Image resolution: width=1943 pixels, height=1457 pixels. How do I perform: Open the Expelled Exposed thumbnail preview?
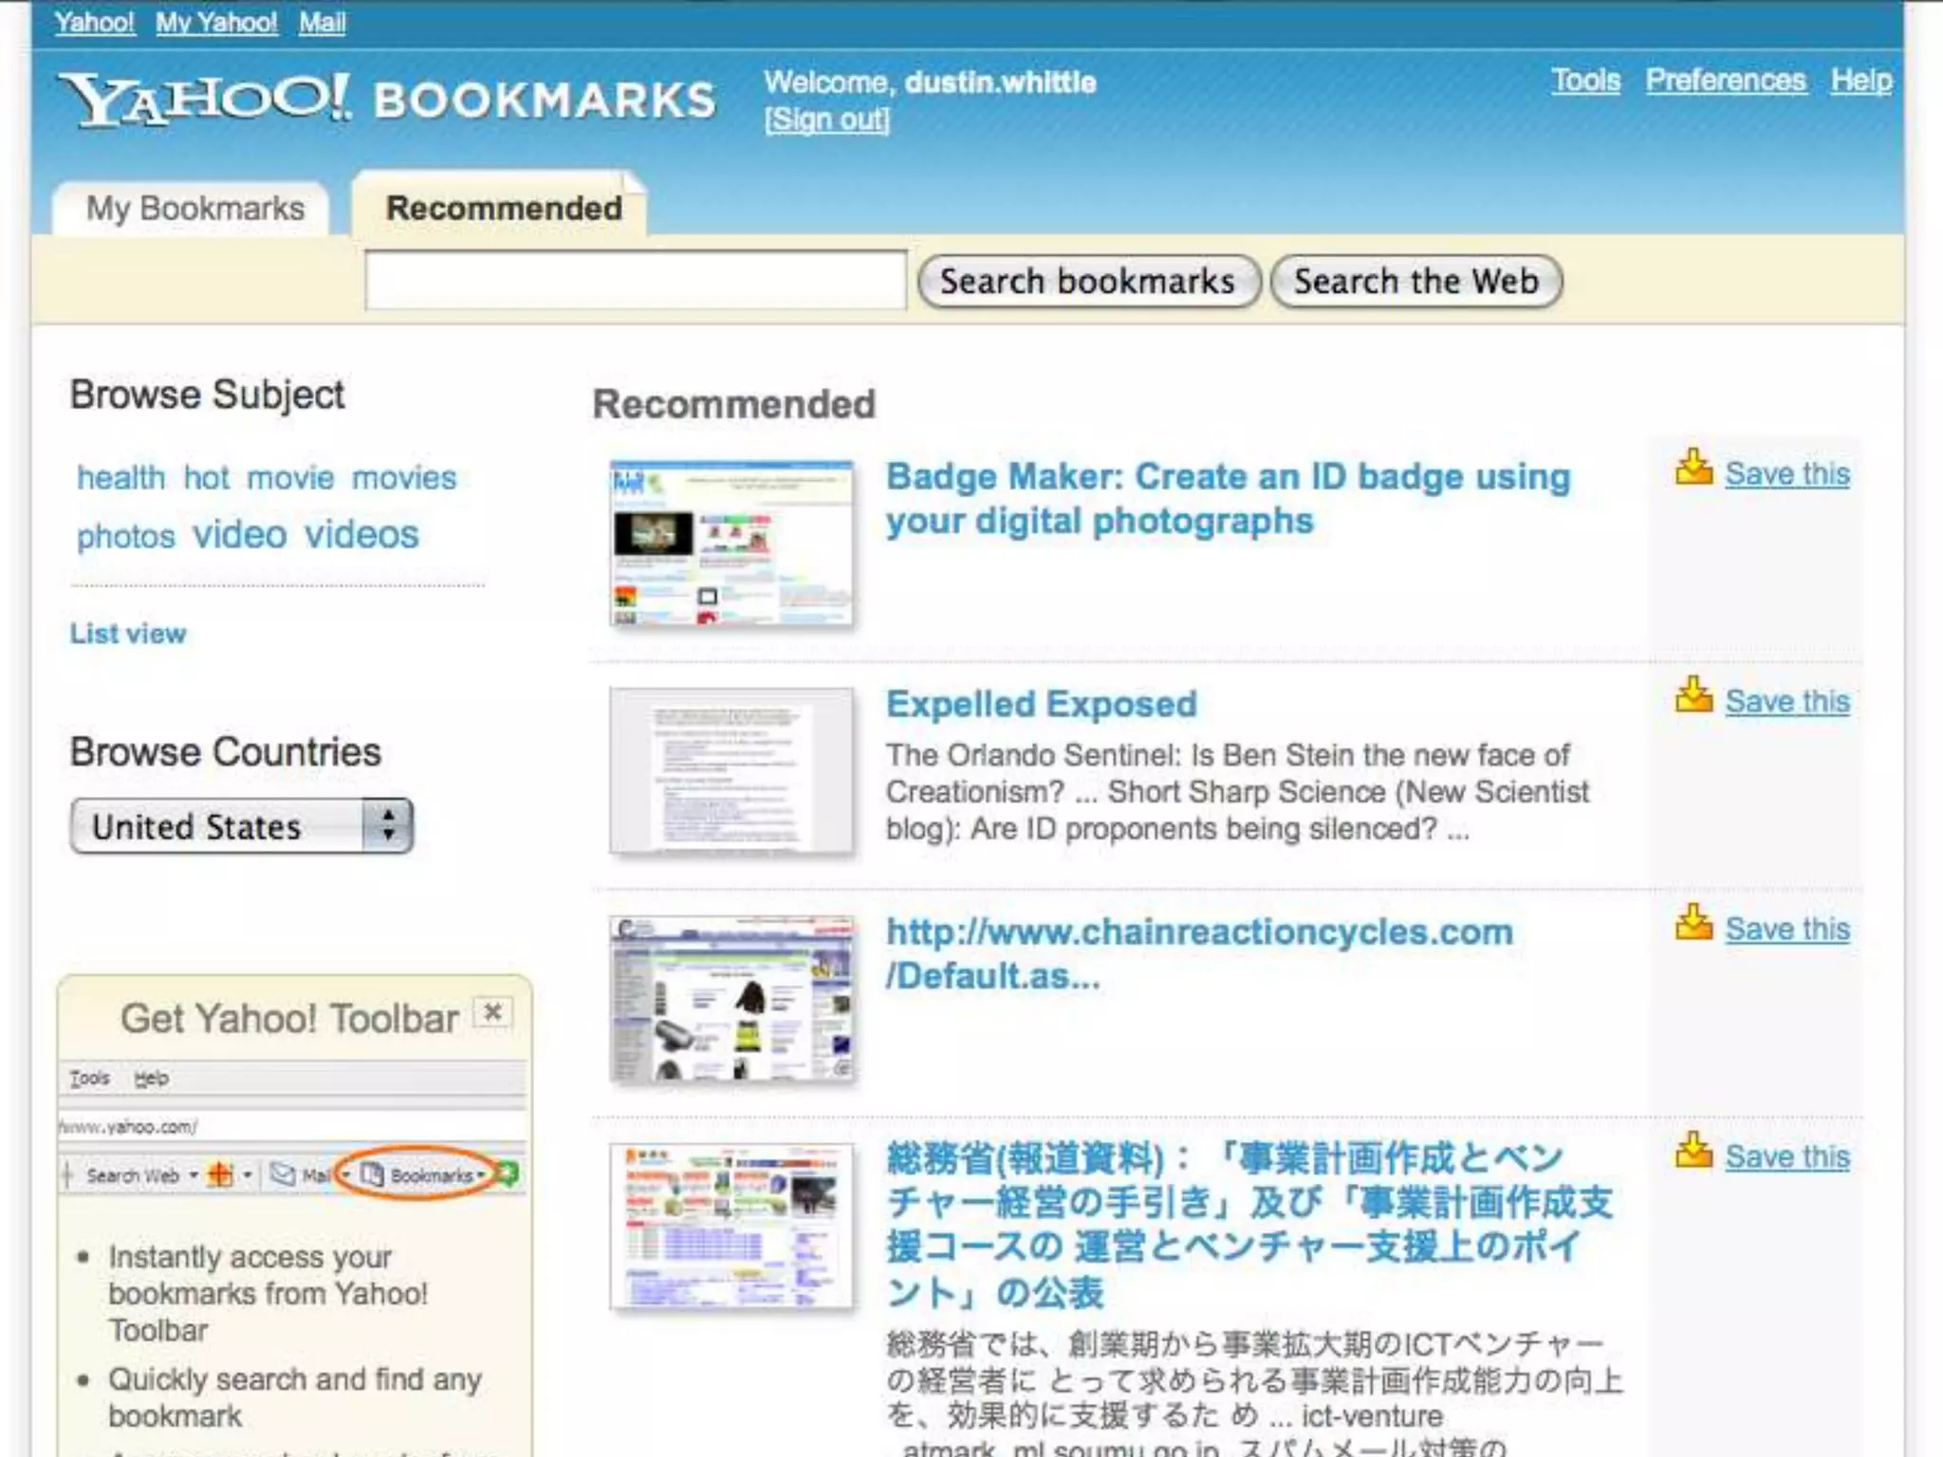coord(731,771)
